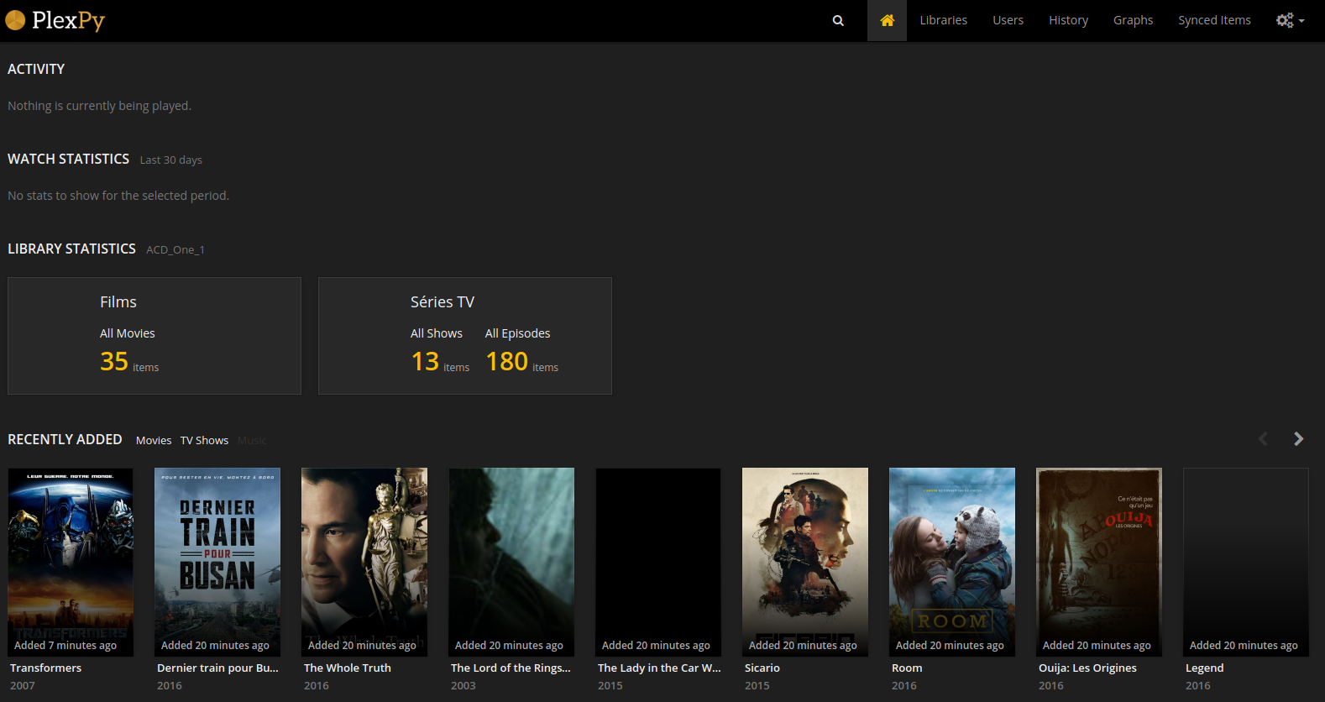Open Dernier train pour Busan poster
Screen dimensions: 1325x702
pyautogui.click(x=217, y=562)
